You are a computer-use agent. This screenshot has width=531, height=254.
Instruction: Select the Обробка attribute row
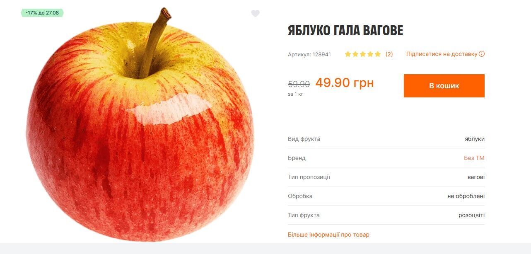(386, 196)
